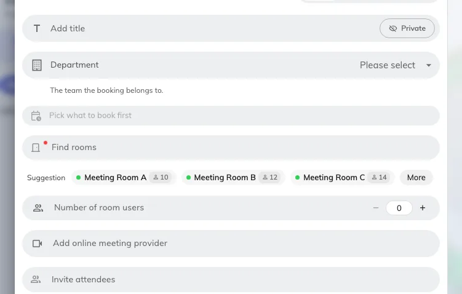Click the 'The team the booking belongs to.' text
The height and width of the screenshot is (294, 462).
tap(106, 90)
